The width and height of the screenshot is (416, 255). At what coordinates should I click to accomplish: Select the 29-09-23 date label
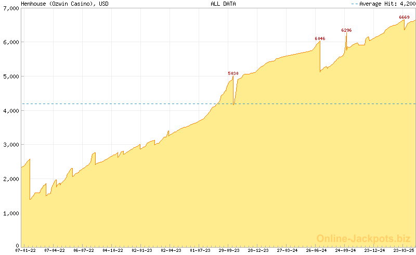click(229, 250)
